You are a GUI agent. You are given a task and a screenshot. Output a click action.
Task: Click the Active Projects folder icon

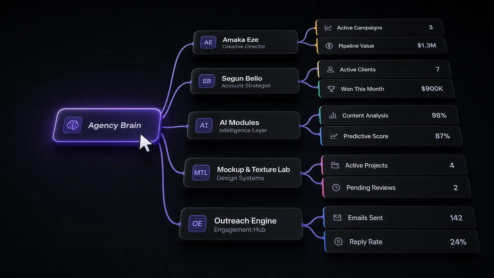click(x=335, y=165)
